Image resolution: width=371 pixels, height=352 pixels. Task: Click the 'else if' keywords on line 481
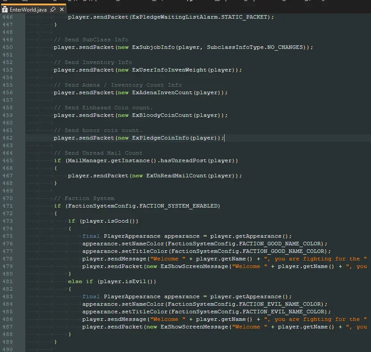[x=81, y=282]
